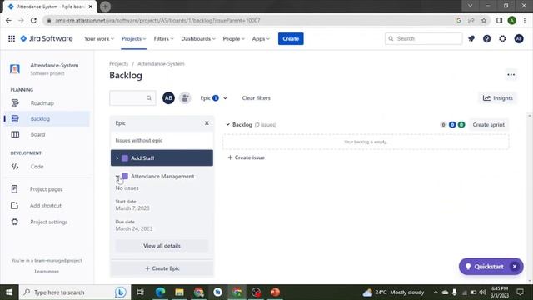
Task: Select Backlog in the sidebar
Action: 47,118
